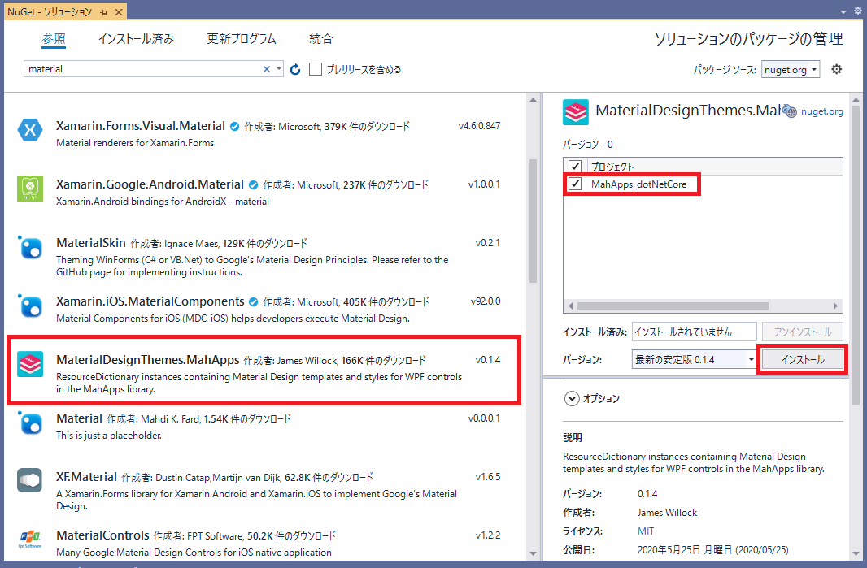The image size is (867, 568).
Task: Select the XF.Material package title
Action: tap(86, 477)
